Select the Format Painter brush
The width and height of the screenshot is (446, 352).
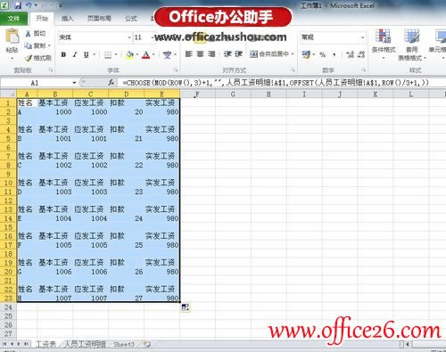29,58
